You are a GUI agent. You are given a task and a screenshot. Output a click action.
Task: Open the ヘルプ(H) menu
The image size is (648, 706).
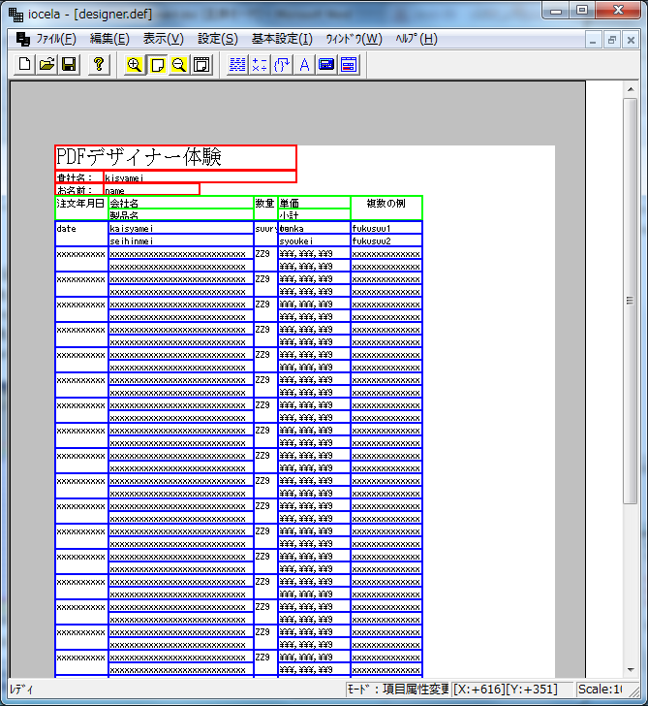coord(417,39)
